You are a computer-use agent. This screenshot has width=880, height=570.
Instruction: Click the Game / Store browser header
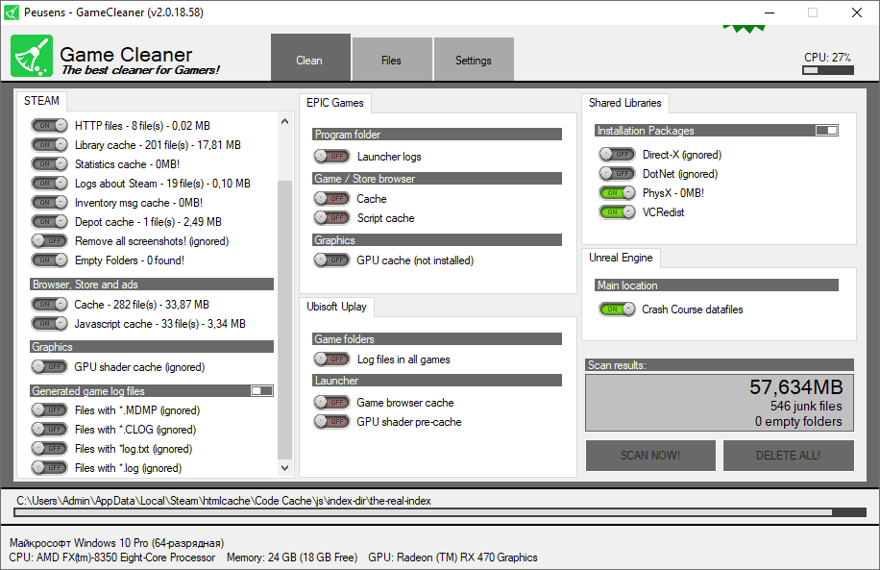437,179
